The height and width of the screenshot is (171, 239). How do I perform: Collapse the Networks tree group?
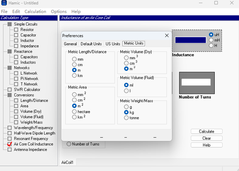[x=10, y=68]
